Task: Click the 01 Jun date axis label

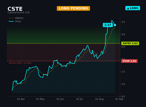Action: click(x=60, y=99)
